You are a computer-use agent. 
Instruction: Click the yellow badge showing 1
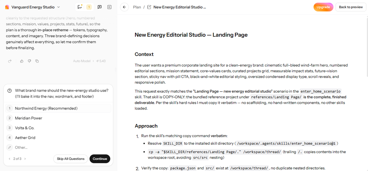tap(89, 7)
